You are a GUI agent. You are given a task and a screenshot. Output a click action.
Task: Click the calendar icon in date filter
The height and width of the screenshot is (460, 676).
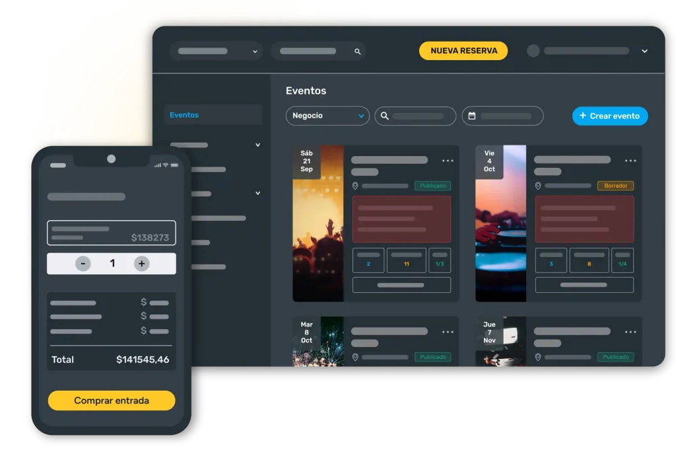pos(472,116)
